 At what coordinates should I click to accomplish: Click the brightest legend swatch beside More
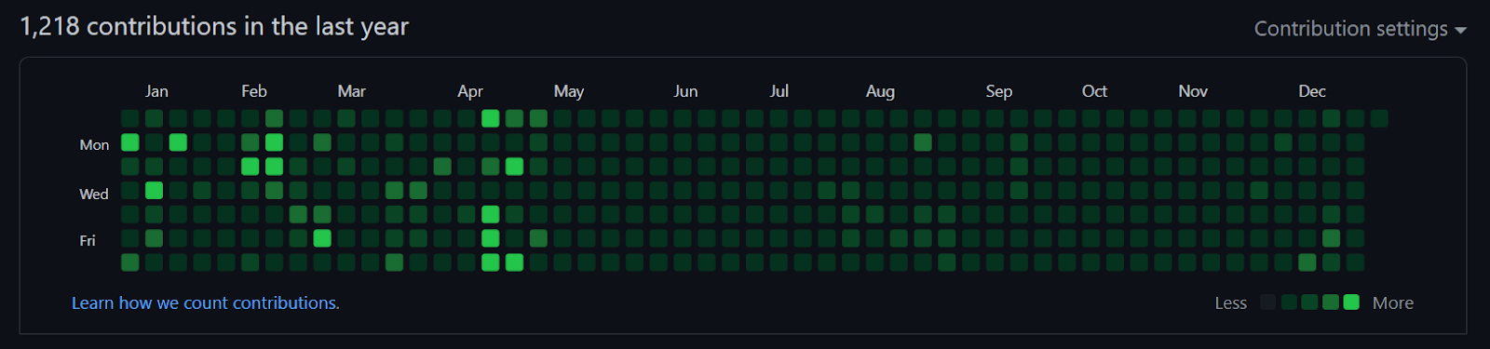[x=1351, y=302]
